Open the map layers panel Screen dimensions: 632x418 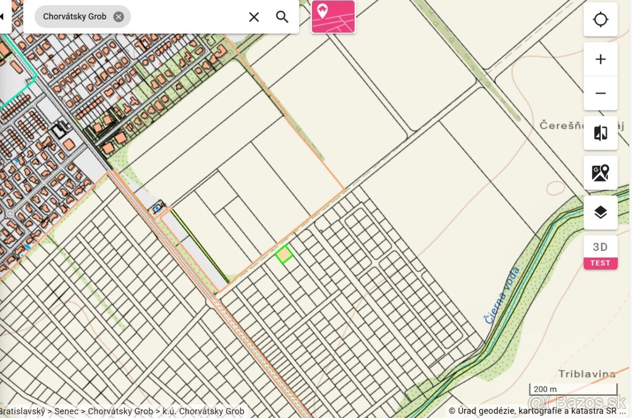pos(600,212)
